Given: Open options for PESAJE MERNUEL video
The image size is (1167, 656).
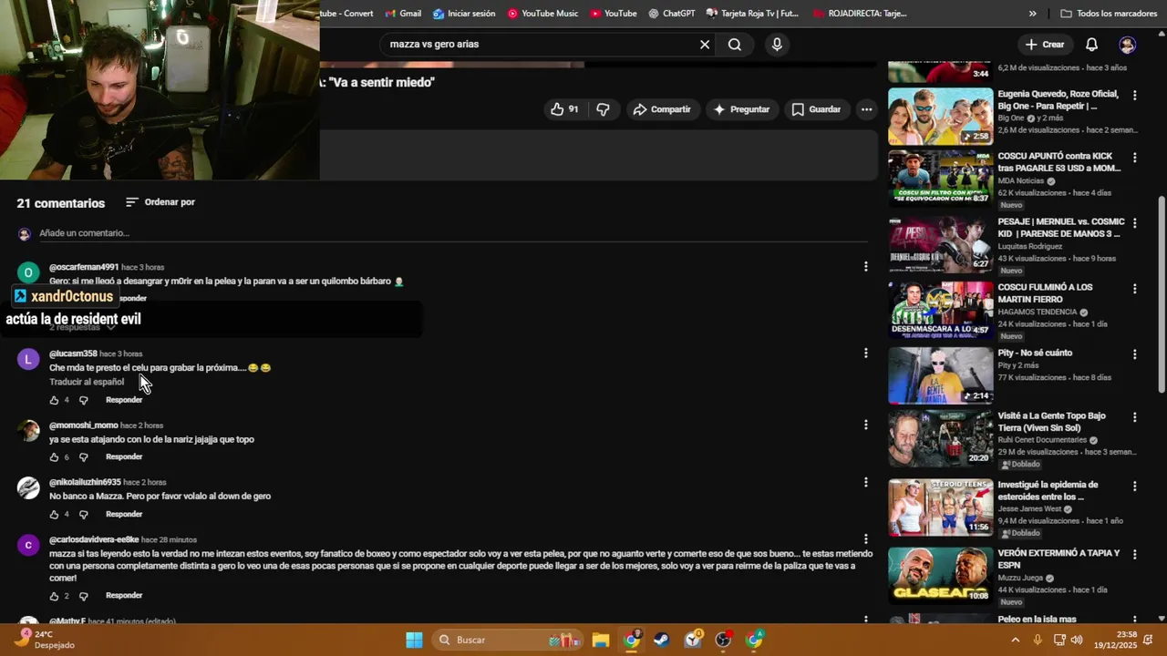Looking at the screenshot, I should pyautogui.click(x=1134, y=223).
